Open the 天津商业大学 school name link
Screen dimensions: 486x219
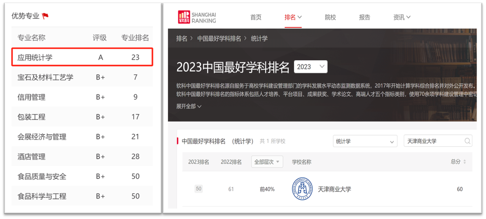click(x=334, y=189)
